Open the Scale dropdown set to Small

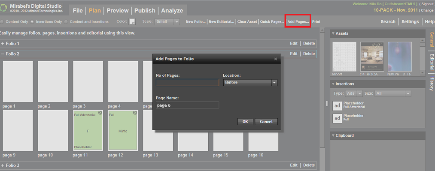pyautogui.click(x=167, y=21)
